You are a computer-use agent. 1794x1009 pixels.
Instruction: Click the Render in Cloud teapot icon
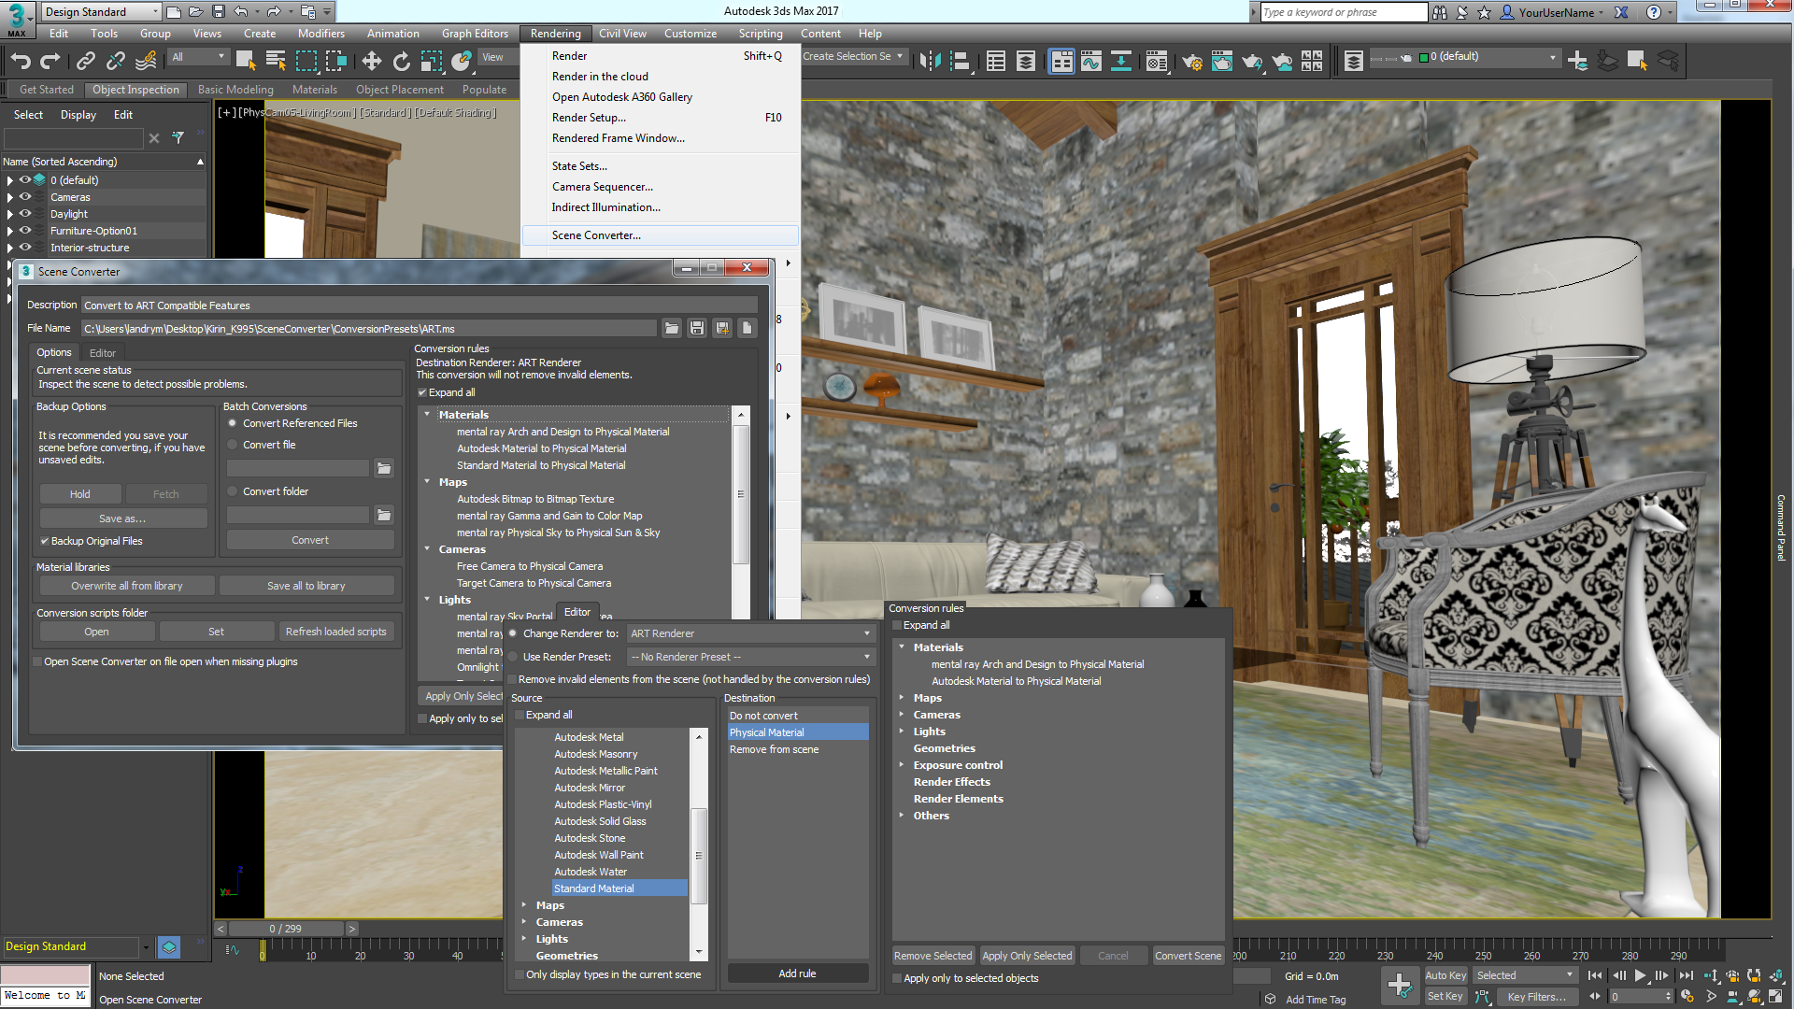pyautogui.click(x=1283, y=61)
